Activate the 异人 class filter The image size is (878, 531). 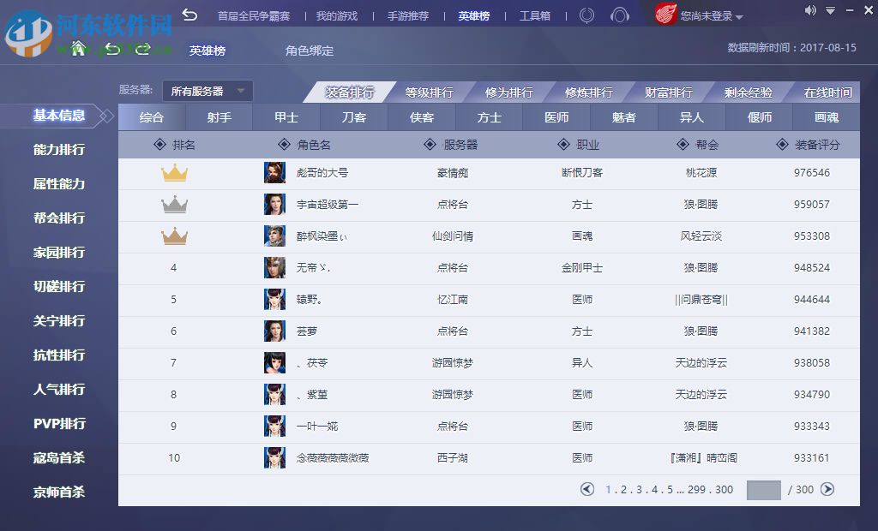click(x=691, y=116)
